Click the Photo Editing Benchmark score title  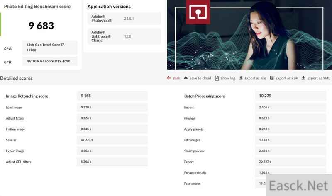[x=37, y=7]
